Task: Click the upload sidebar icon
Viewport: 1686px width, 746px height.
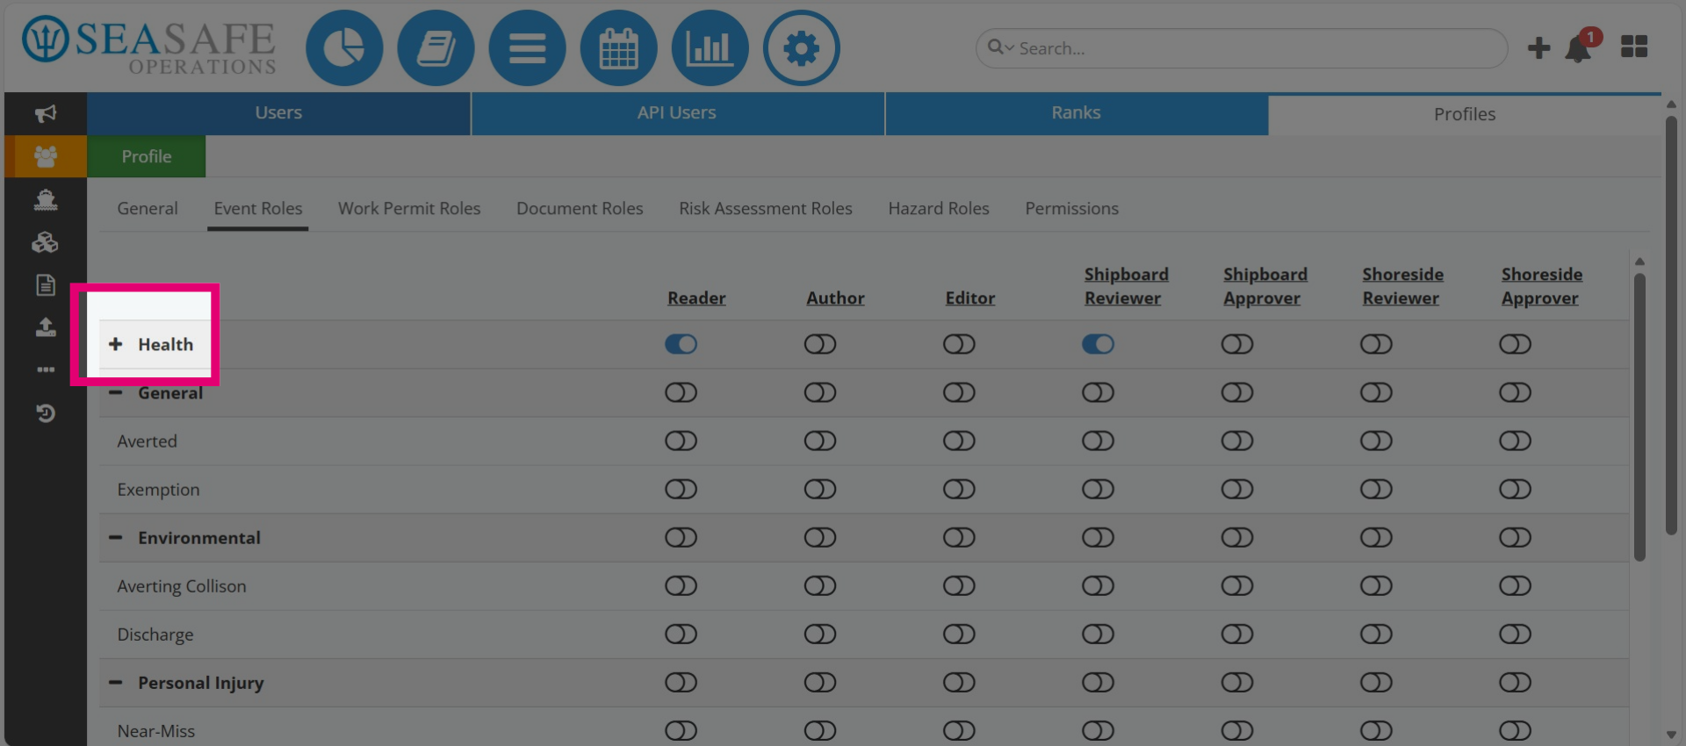Action: click(46, 327)
